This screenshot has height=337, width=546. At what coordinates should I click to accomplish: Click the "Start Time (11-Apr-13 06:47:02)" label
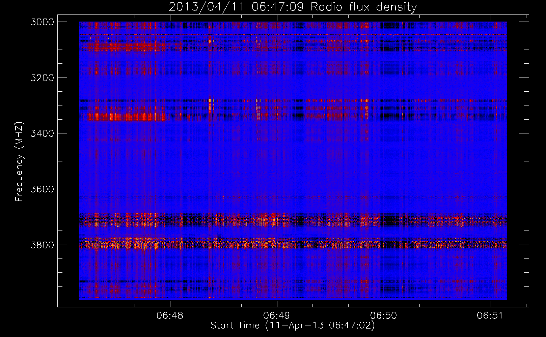coord(293,326)
